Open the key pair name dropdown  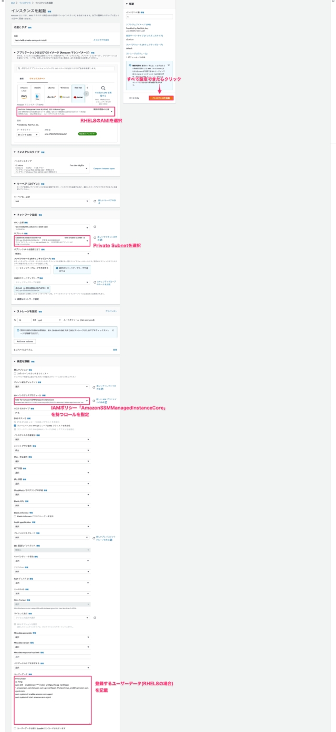point(52,201)
